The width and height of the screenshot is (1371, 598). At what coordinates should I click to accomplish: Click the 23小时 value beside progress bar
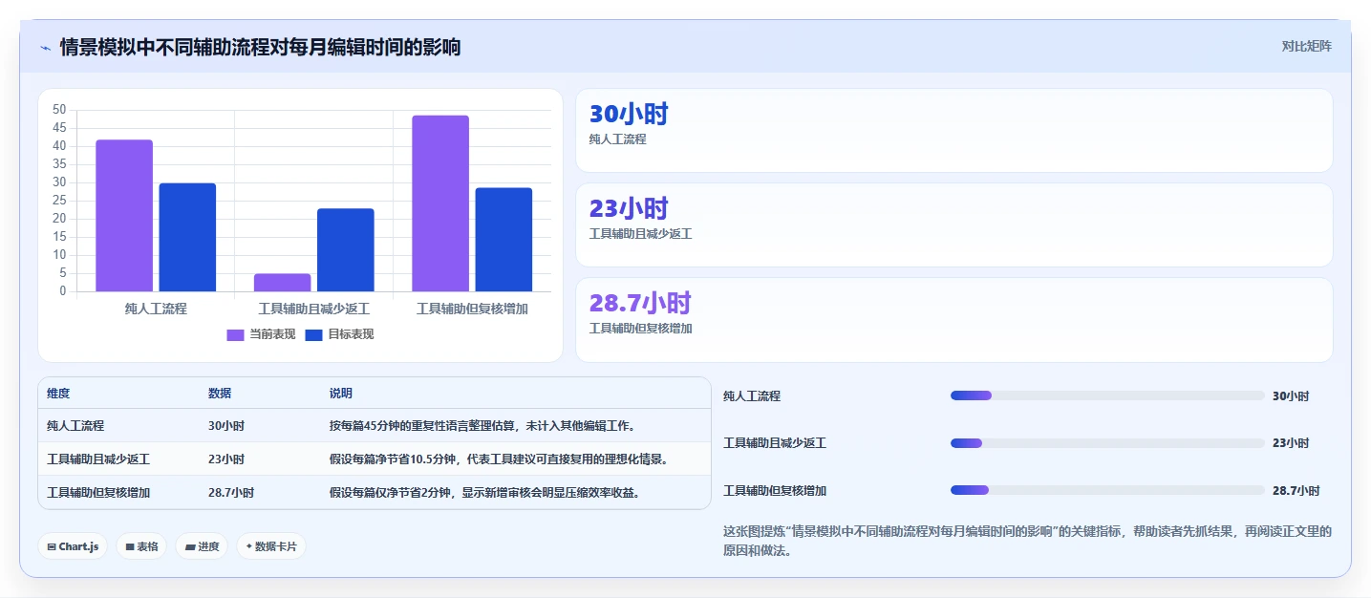pos(1291,443)
